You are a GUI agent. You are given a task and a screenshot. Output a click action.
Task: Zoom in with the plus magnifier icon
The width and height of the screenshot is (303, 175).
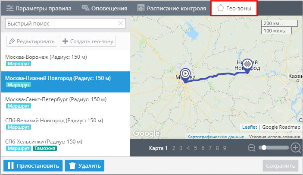pyautogui.click(x=296, y=148)
